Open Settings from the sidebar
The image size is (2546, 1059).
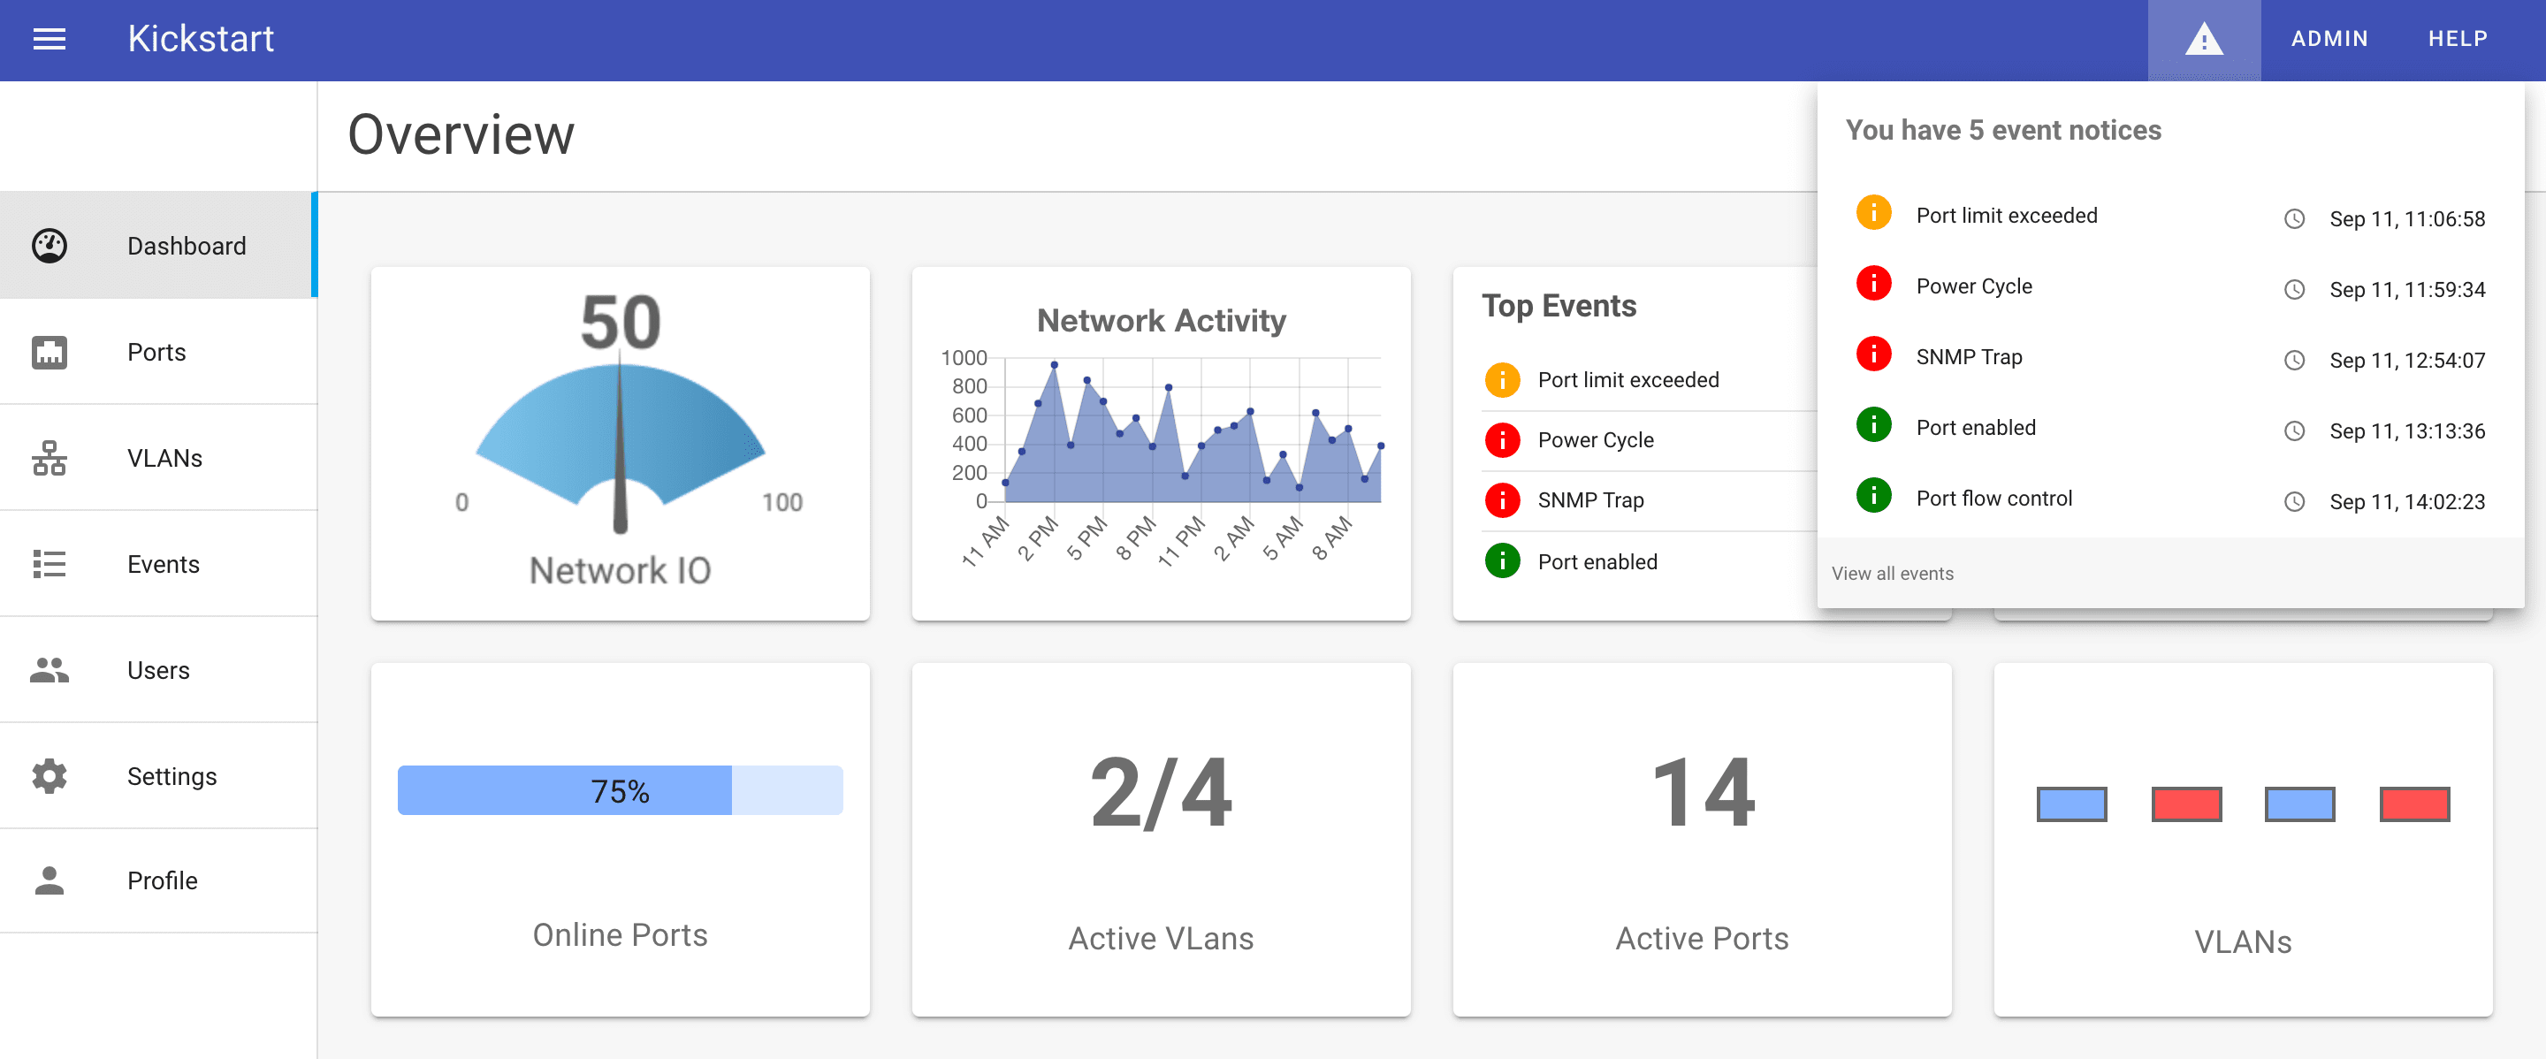click(158, 775)
